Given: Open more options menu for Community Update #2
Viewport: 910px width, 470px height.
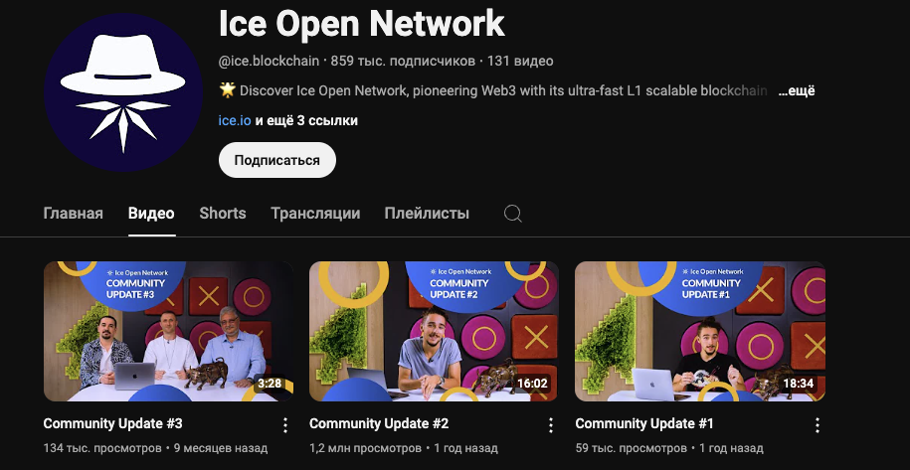Looking at the screenshot, I should click(551, 425).
